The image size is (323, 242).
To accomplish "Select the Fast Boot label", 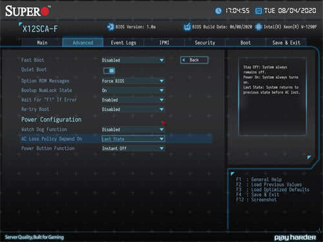I will point(32,60).
